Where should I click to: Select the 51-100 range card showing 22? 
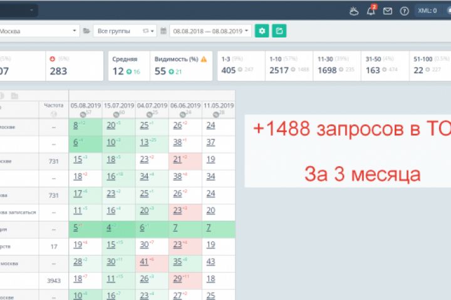coord(430,66)
